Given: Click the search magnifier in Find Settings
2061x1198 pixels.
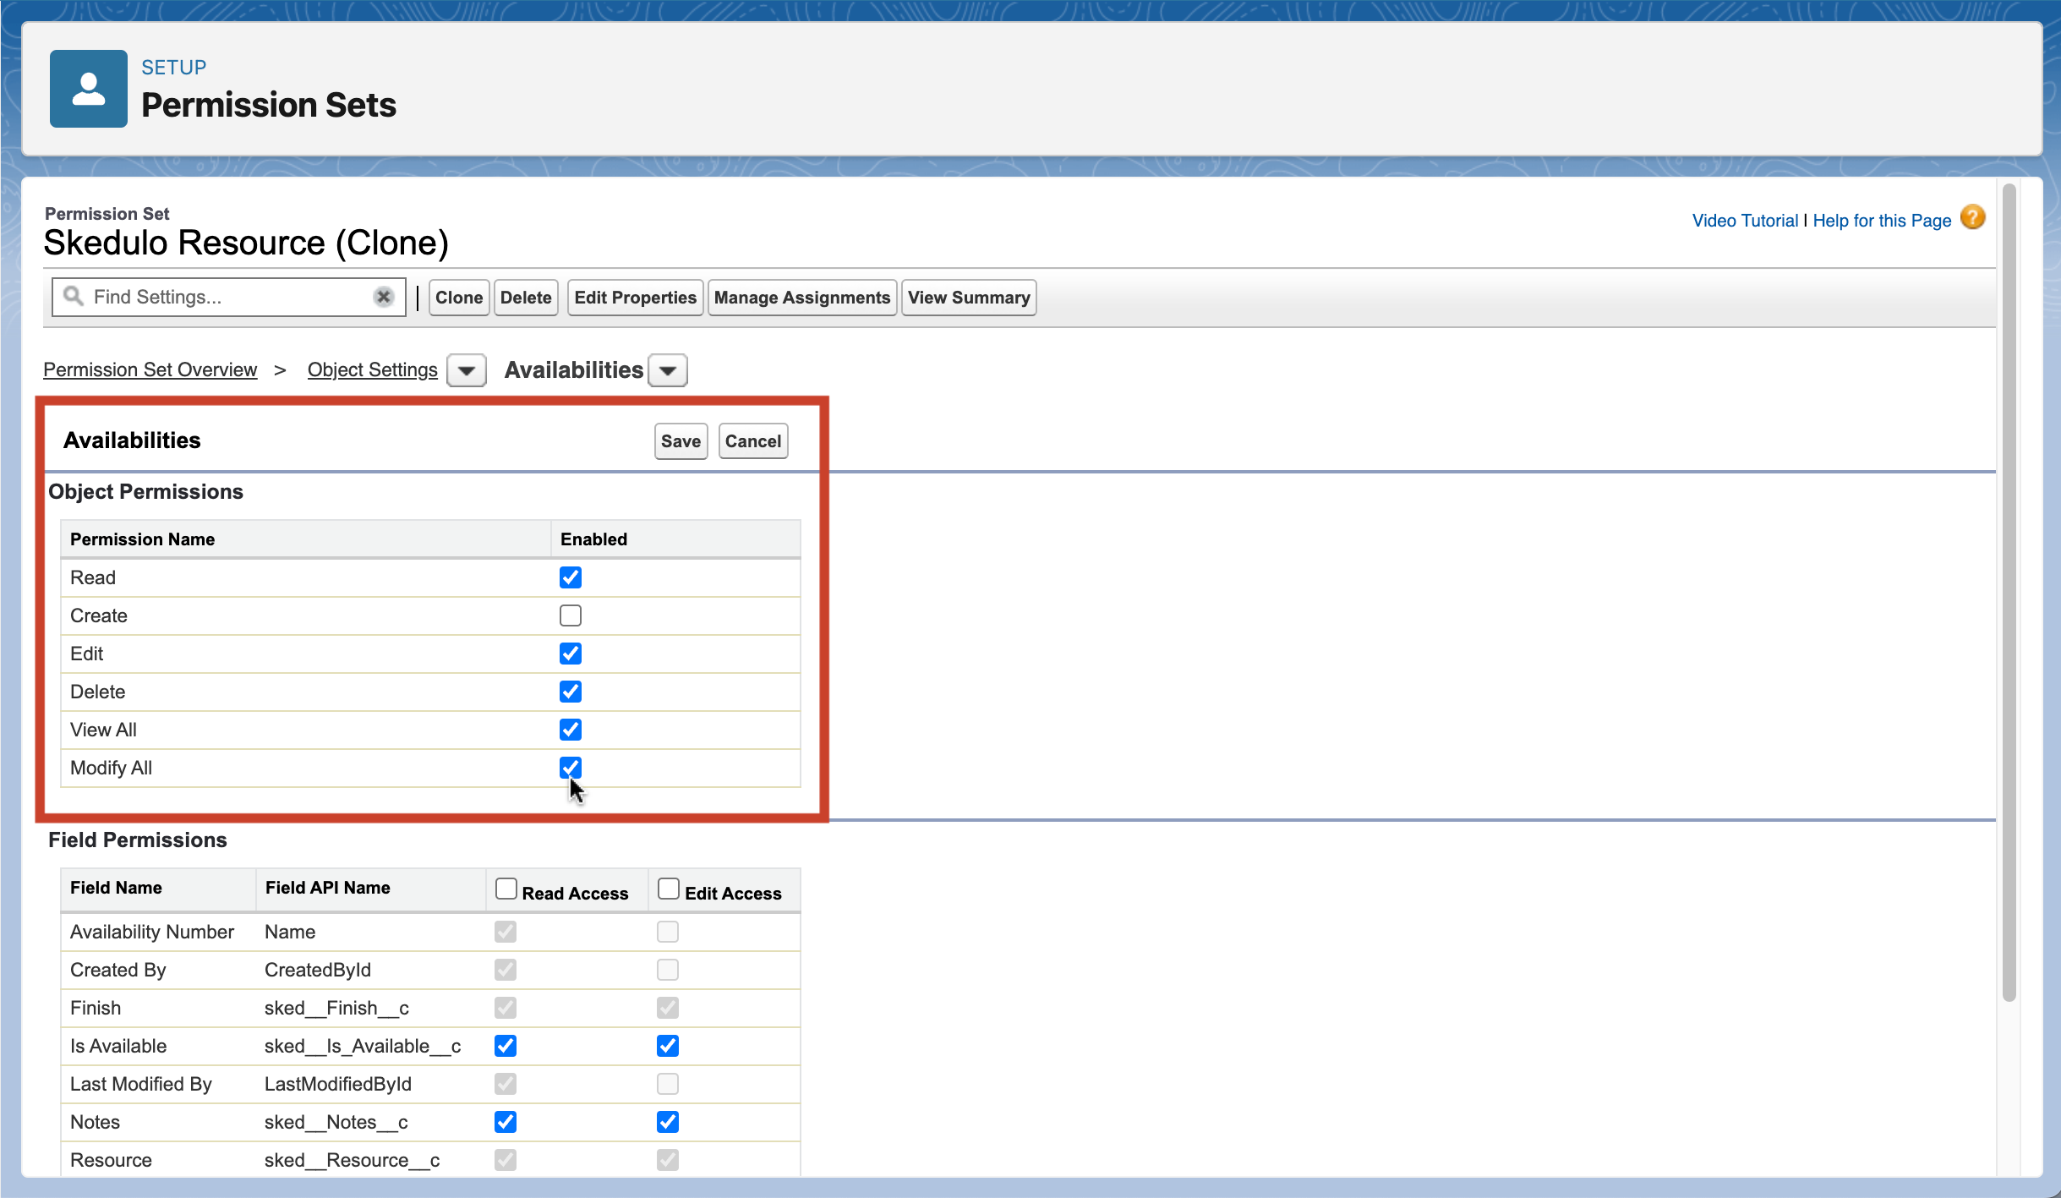Looking at the screenshot, I should click(74, 297).
